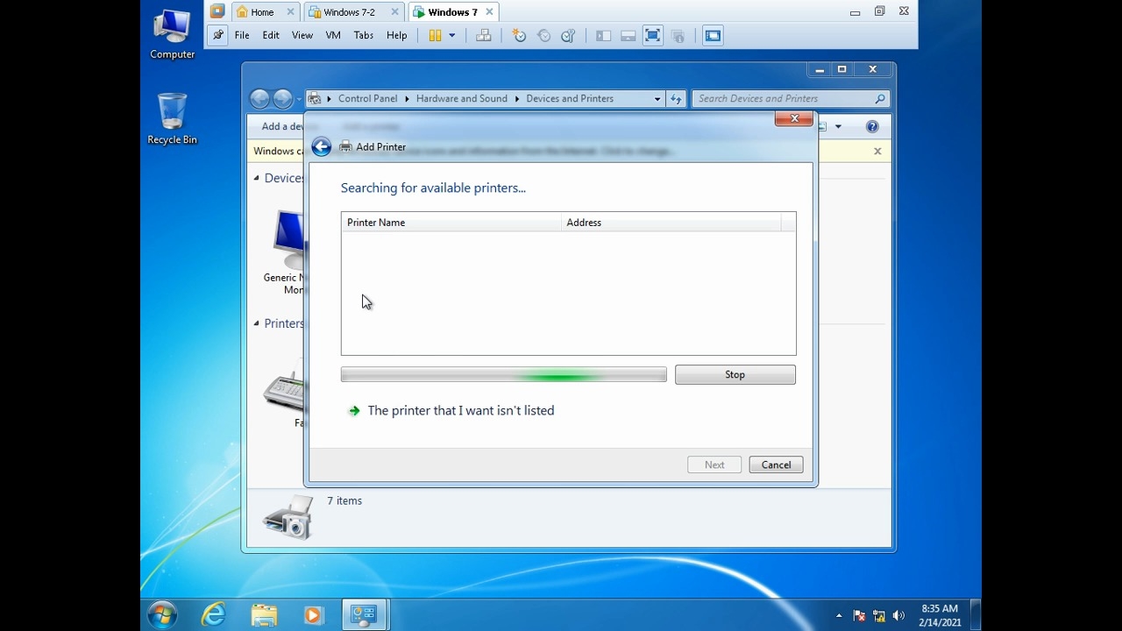Open the Devices and Printers help icon
The image size is (1122, 631).
pyautogui.click(x=871, y=126)
